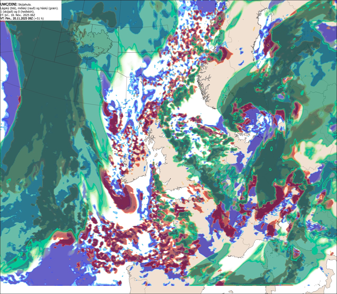Click the text '1 (skýjað) og 0 (heiðskírt).'
This screenshot has height=294, width=337.
point(17,12)
